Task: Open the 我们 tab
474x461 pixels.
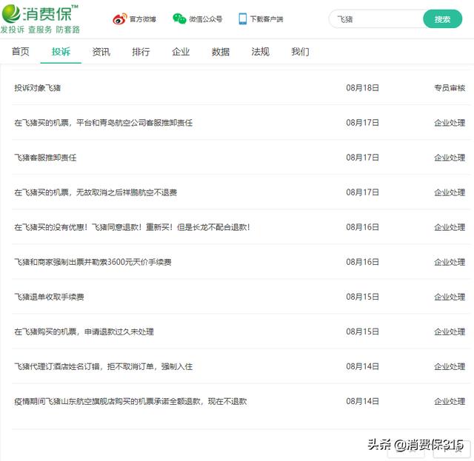Action: click(x=300, y=52)
